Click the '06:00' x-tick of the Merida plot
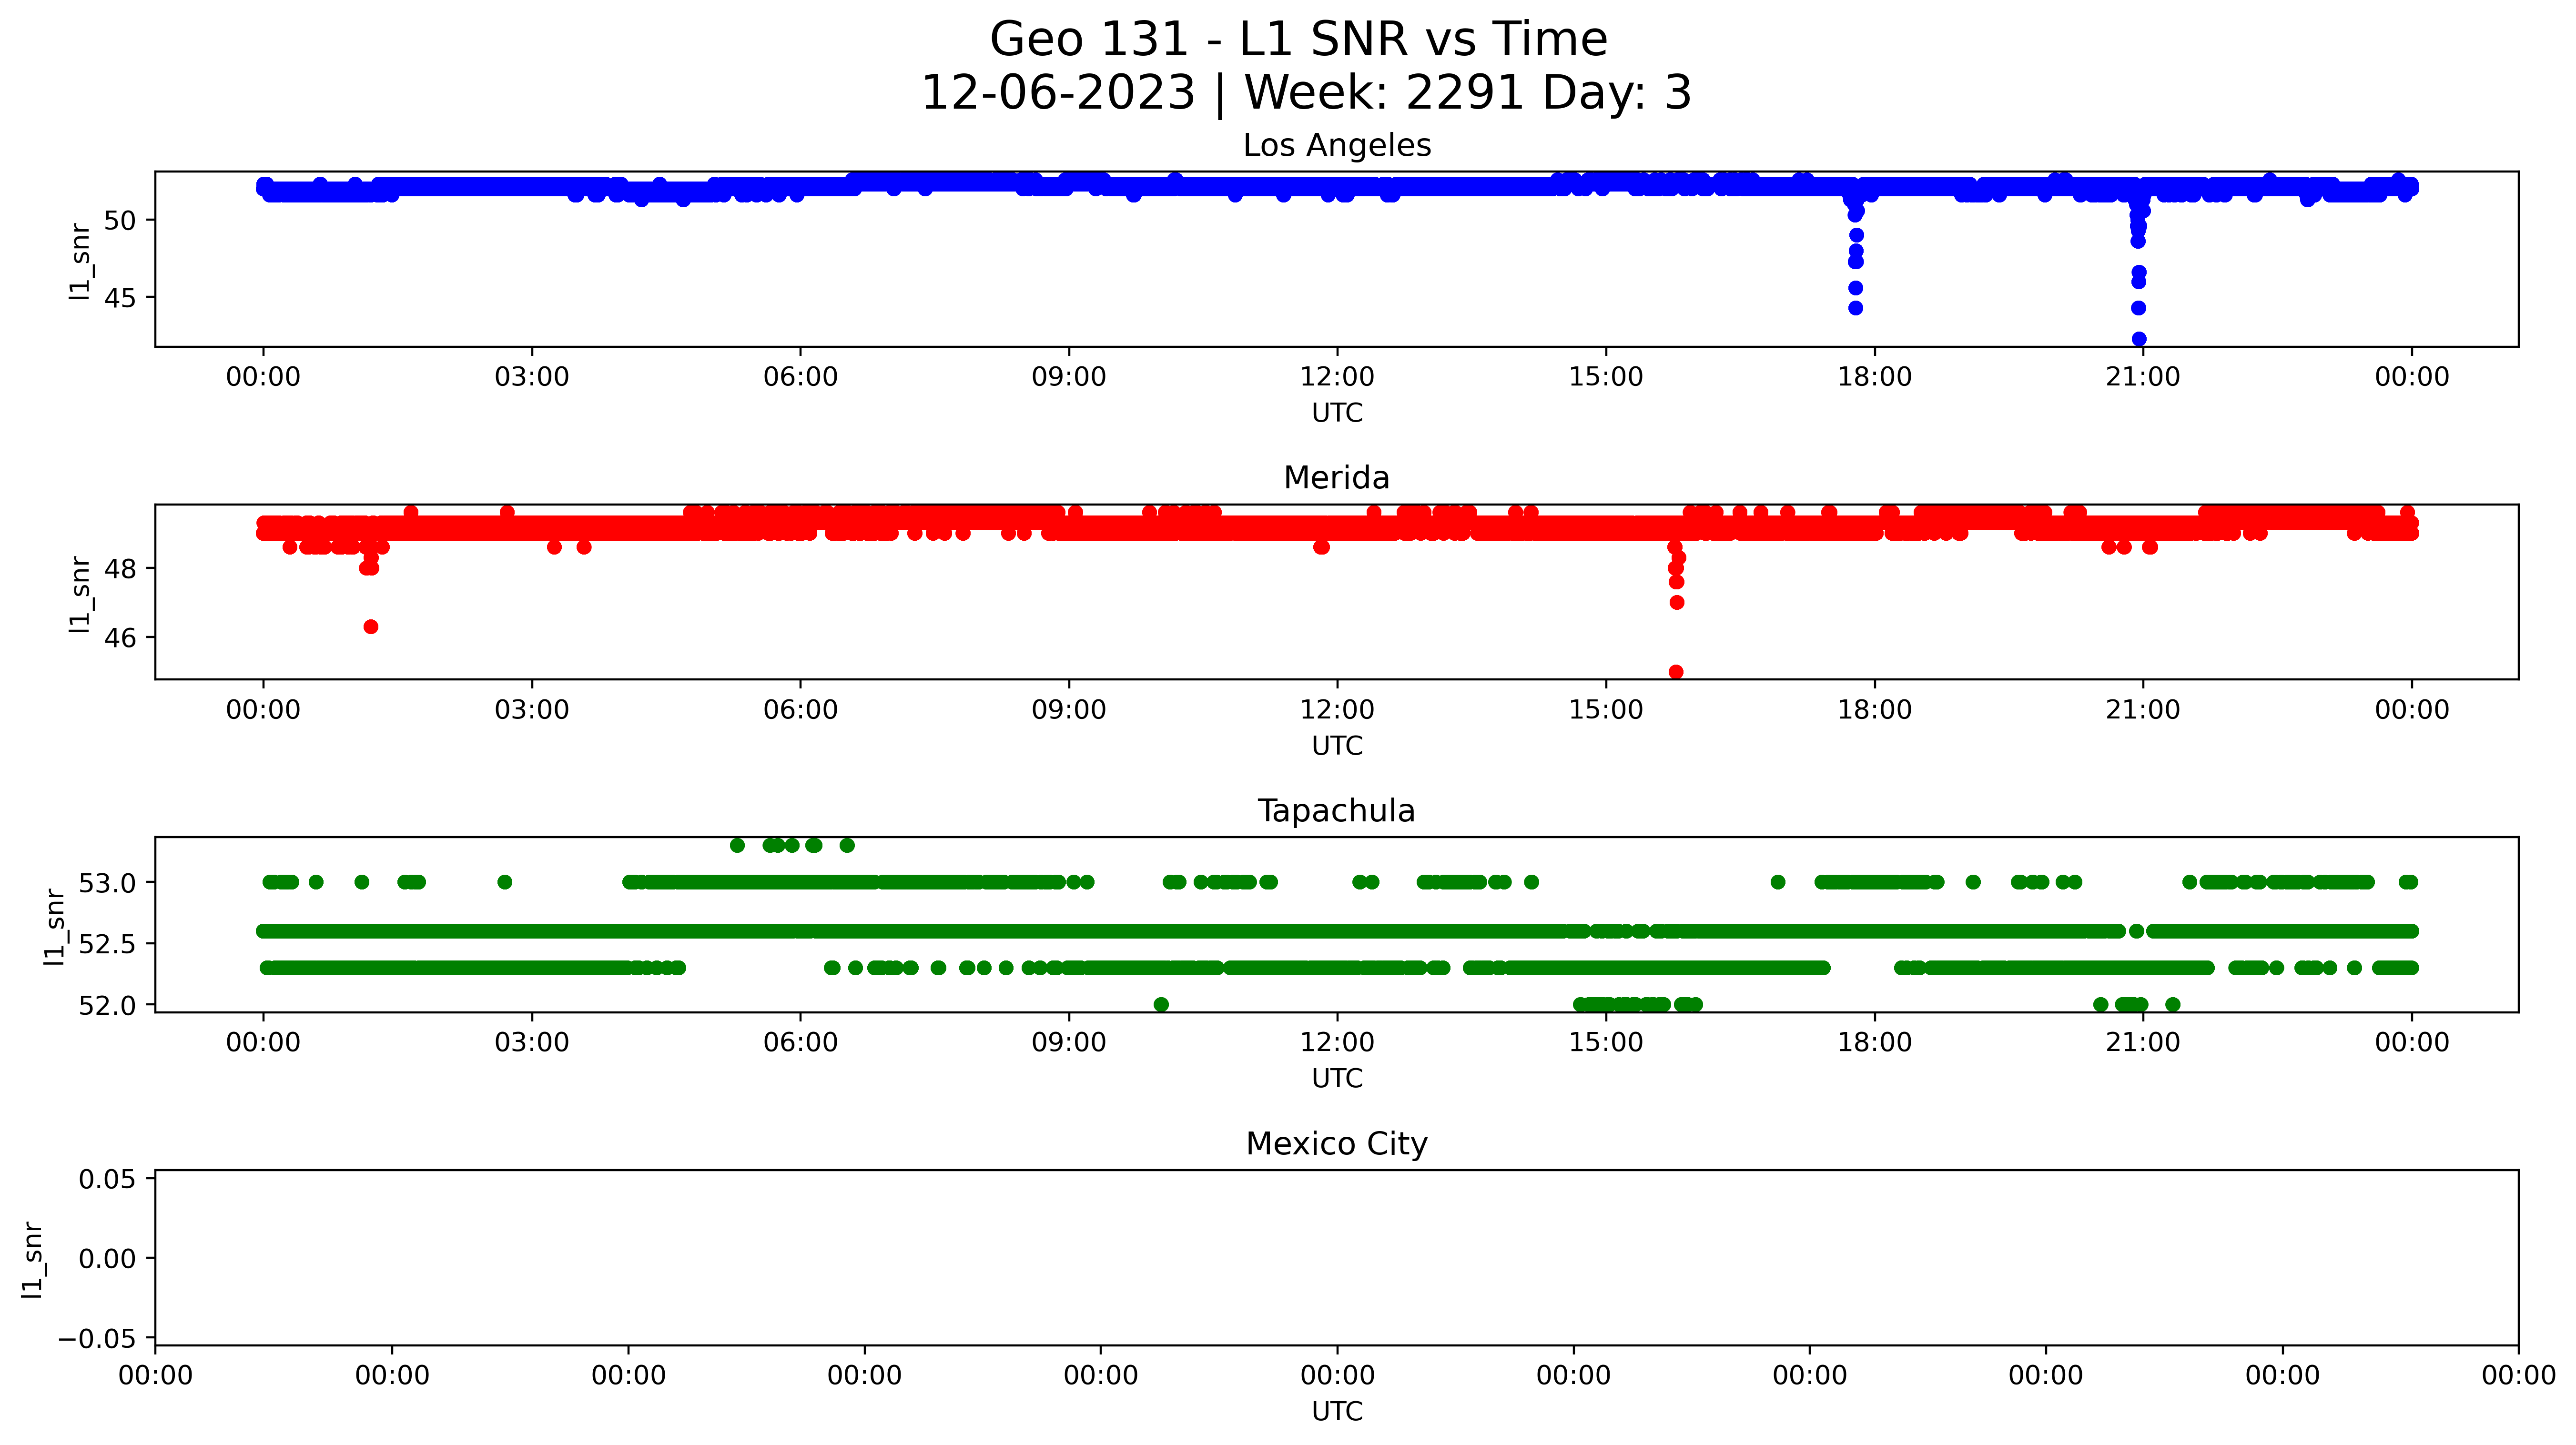Viewport: 2576px width, 1445px height. 800,710
